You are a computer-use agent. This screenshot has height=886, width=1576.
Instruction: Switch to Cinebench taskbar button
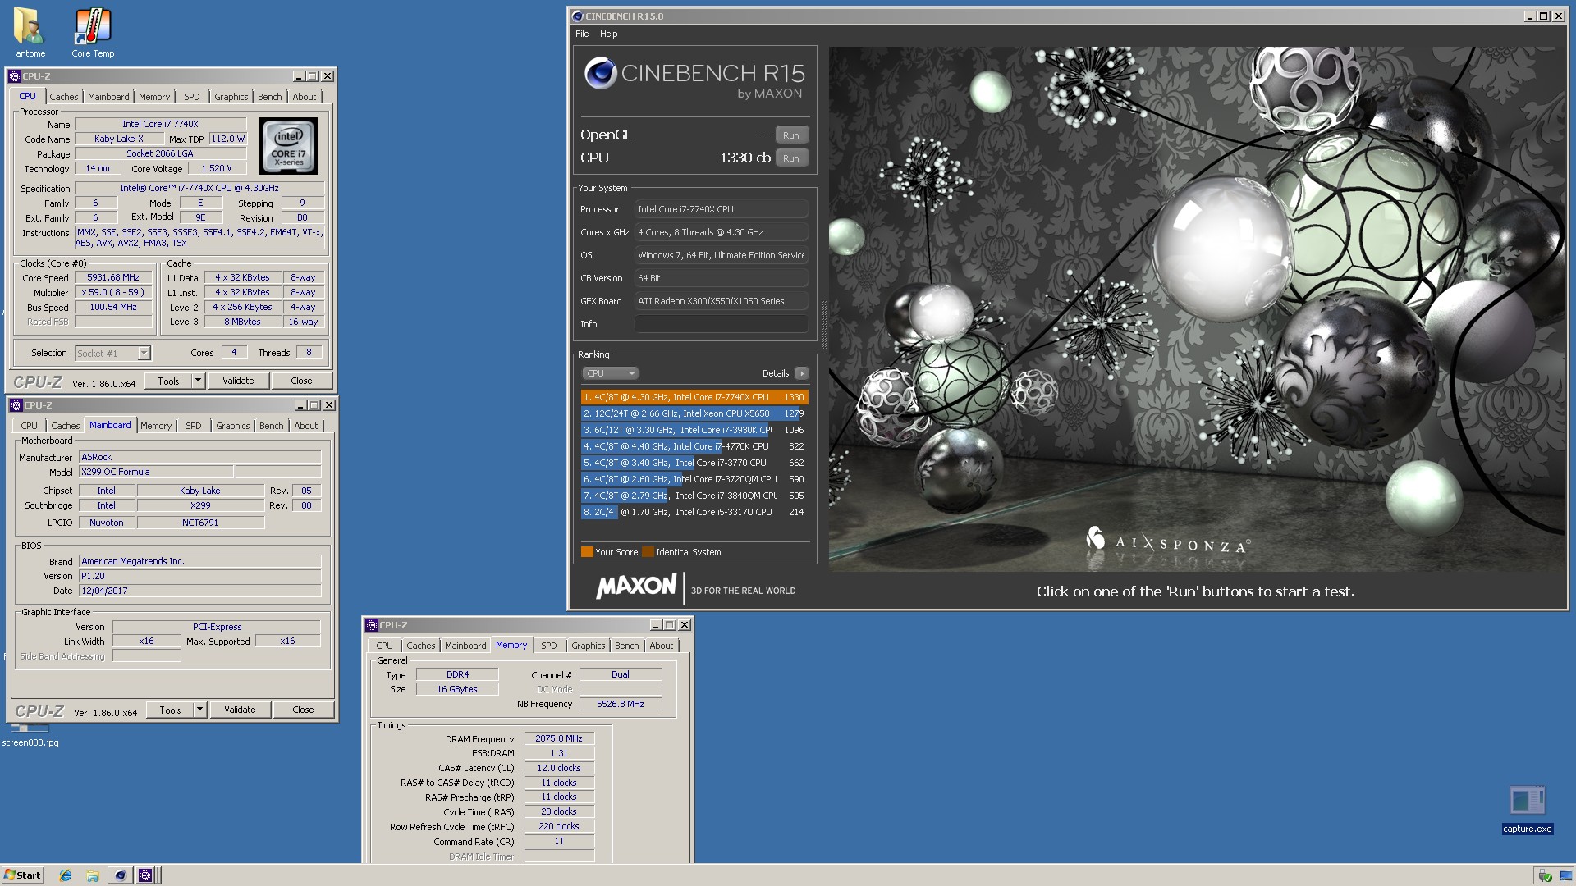[120, 875]
